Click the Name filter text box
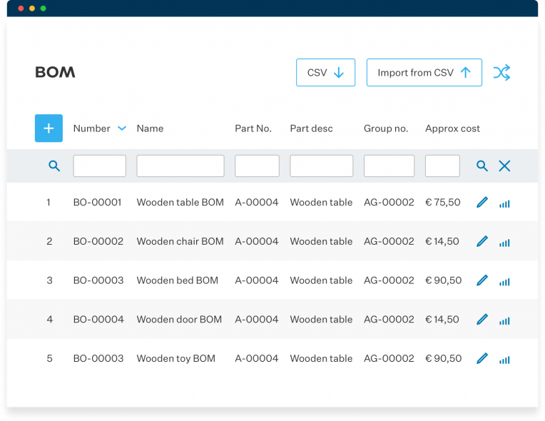 [x=180, y=166]
